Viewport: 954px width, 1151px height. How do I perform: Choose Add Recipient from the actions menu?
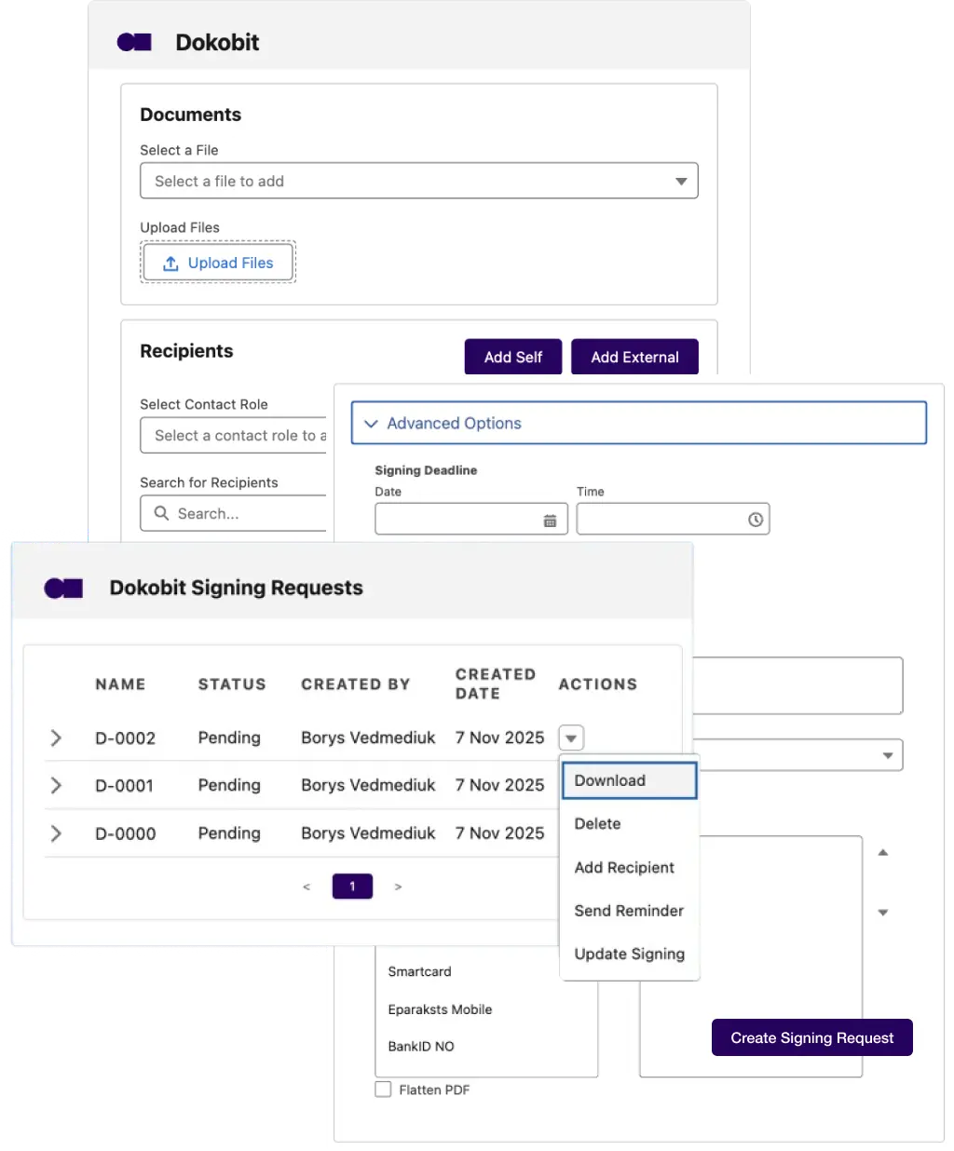click(x=630, y=868)
